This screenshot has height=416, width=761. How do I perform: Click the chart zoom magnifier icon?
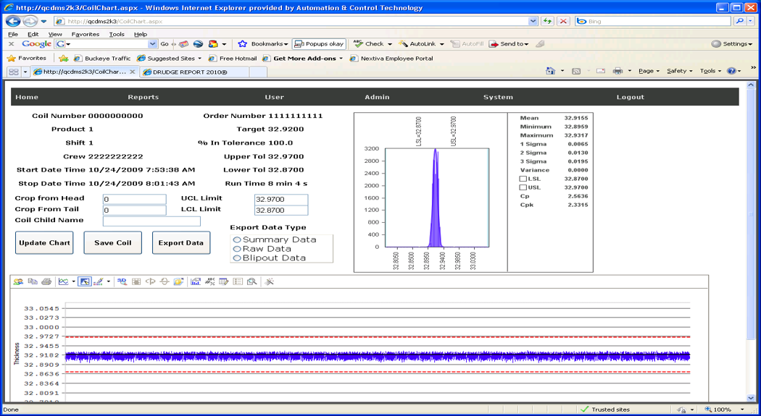tap(251, 281)
